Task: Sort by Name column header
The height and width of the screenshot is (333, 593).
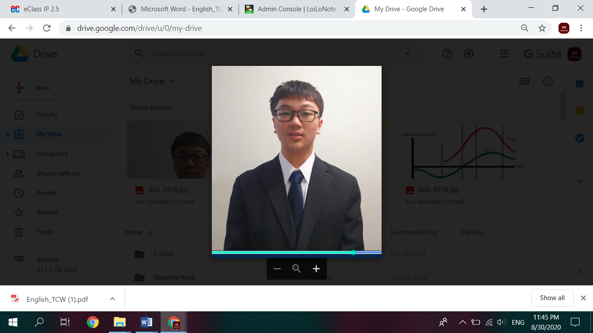Action: (134, 232)
